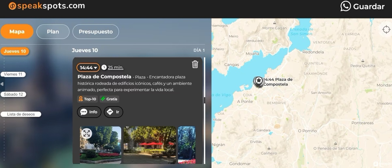Click O Penedo de San Cibrán label
This screenshot has height=168, width=392.
pyautogui.click(x=335, y=148)
